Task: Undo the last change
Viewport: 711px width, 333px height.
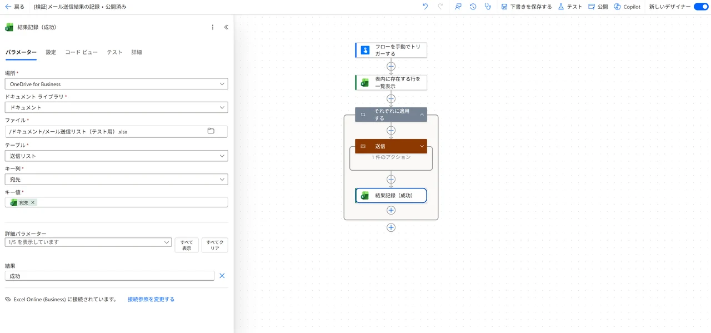Action: 425,7
